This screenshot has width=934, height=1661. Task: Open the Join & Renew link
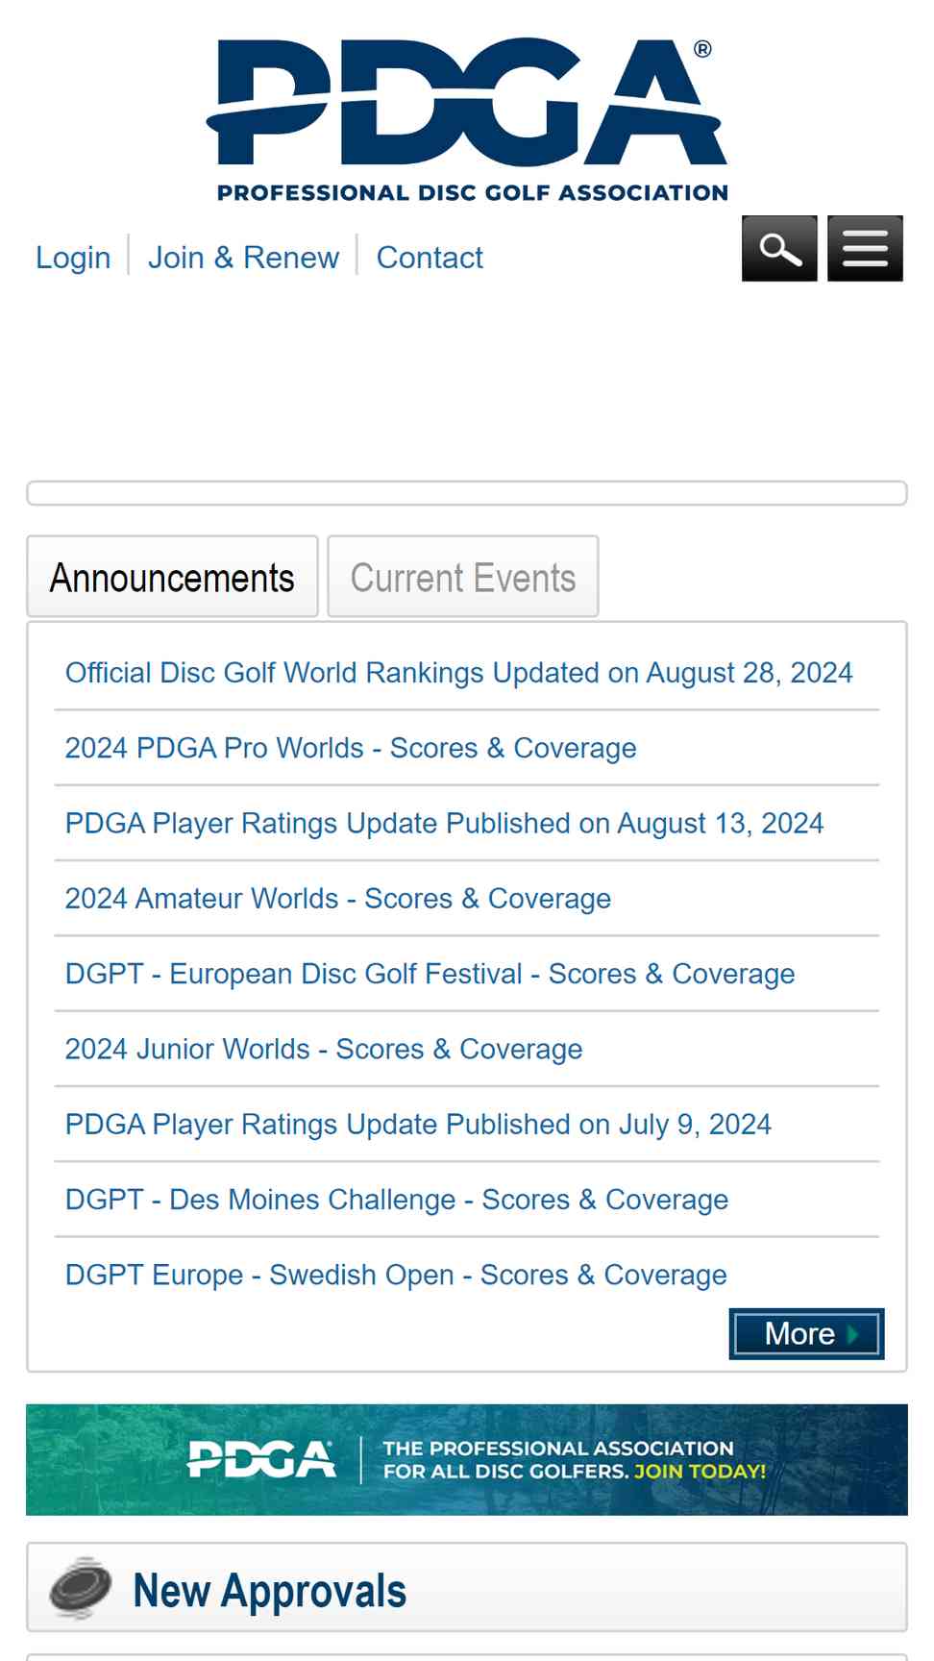[x=243, y=258]
